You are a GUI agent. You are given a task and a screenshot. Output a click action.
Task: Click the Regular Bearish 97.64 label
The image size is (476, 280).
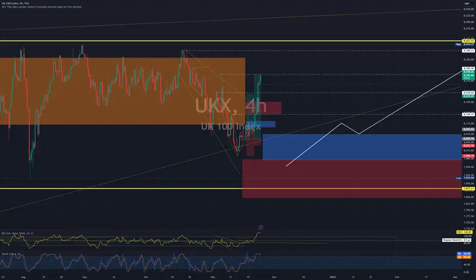[x=457, y=240]
